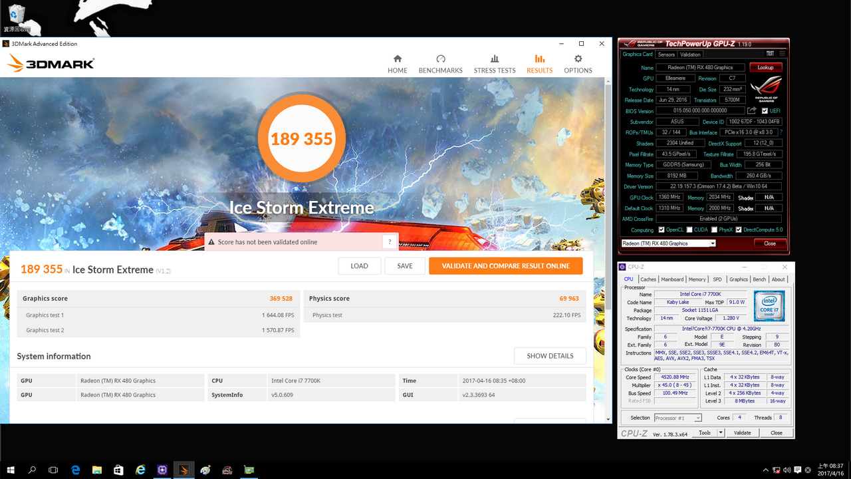Open the 3DMark Options gear
Screen dimensions: 851x479
coord(578,64)
